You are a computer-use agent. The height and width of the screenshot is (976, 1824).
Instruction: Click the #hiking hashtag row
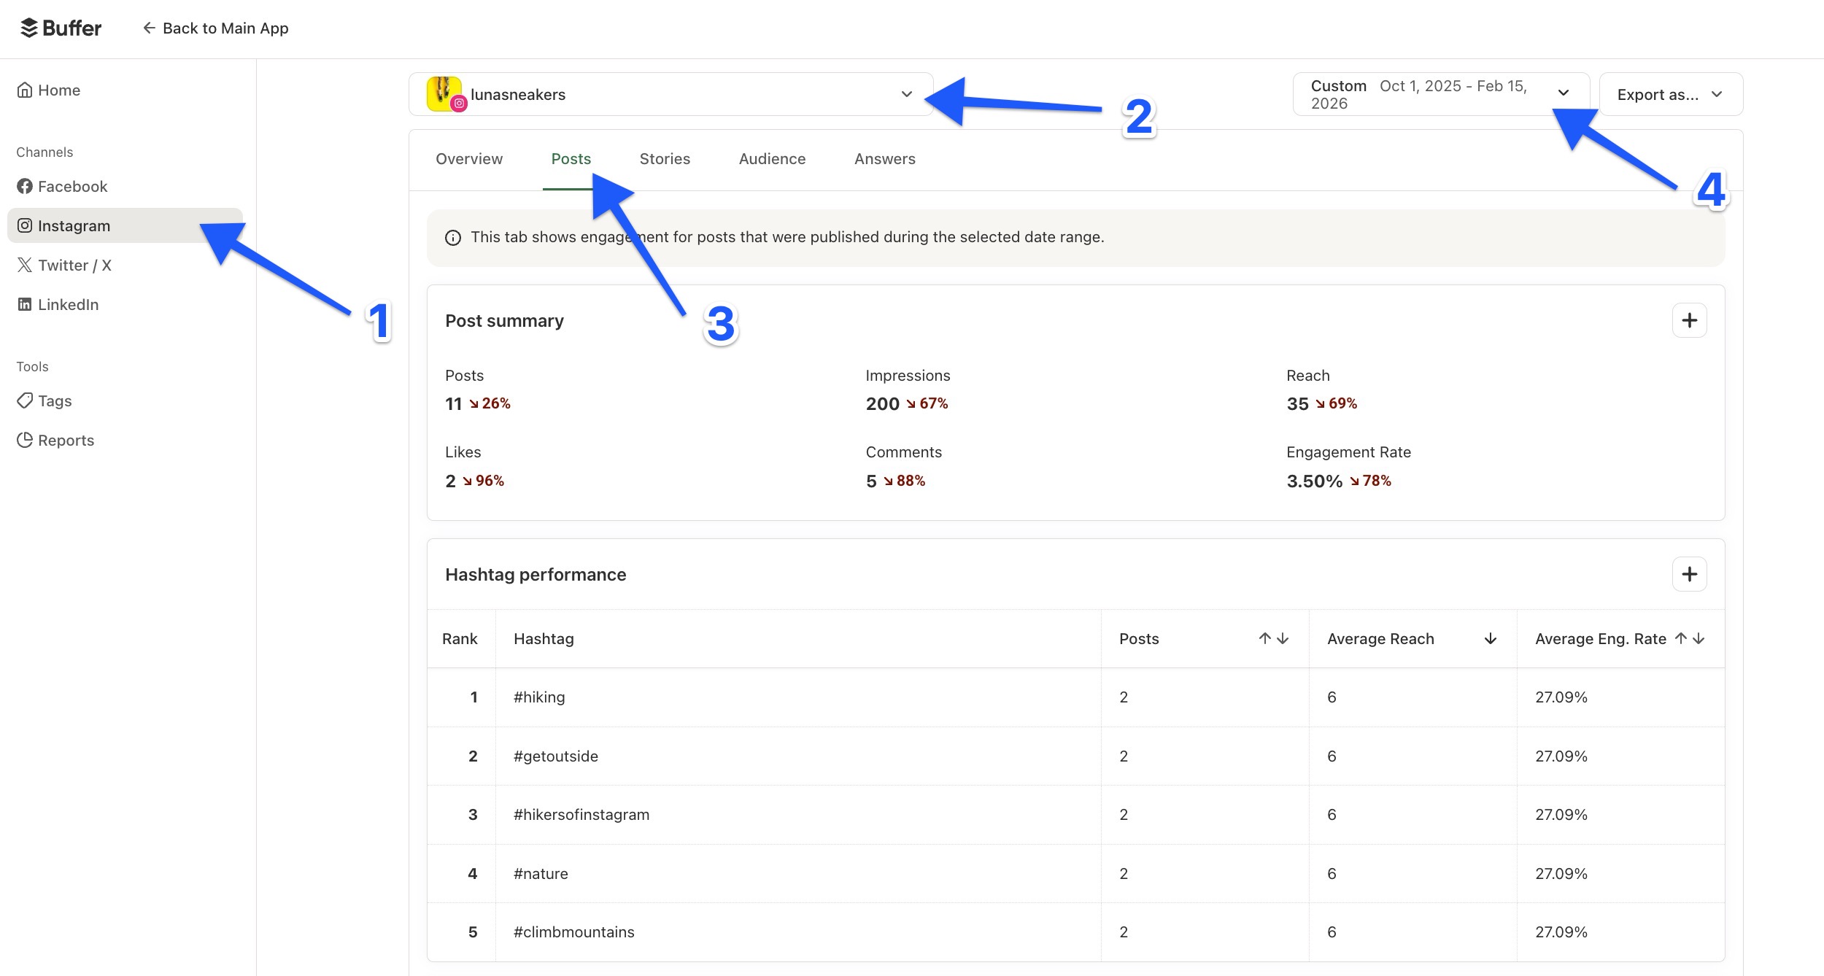[1075, 697]
